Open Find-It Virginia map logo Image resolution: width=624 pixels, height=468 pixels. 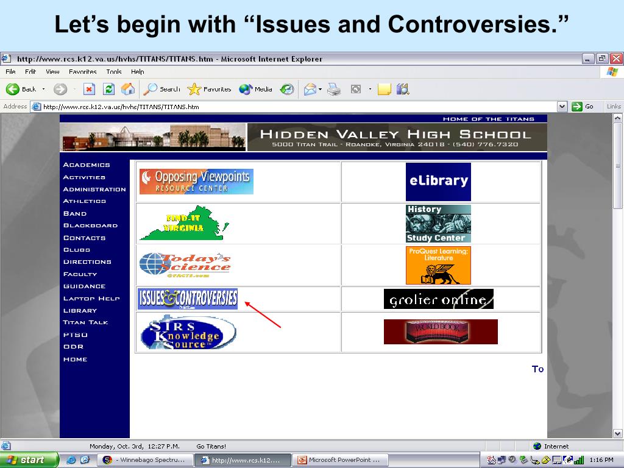[184, 223]
